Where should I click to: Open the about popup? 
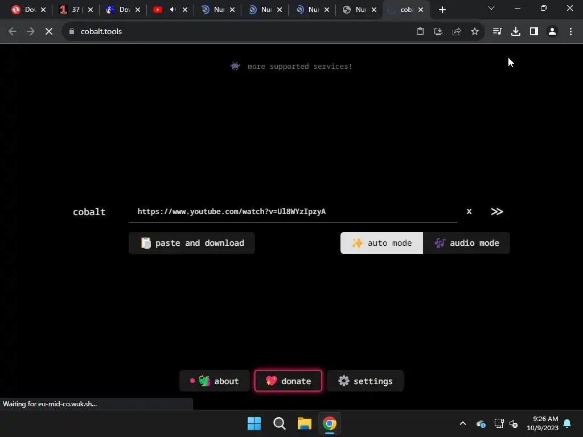pyautogui.click(x=215, y=381)
